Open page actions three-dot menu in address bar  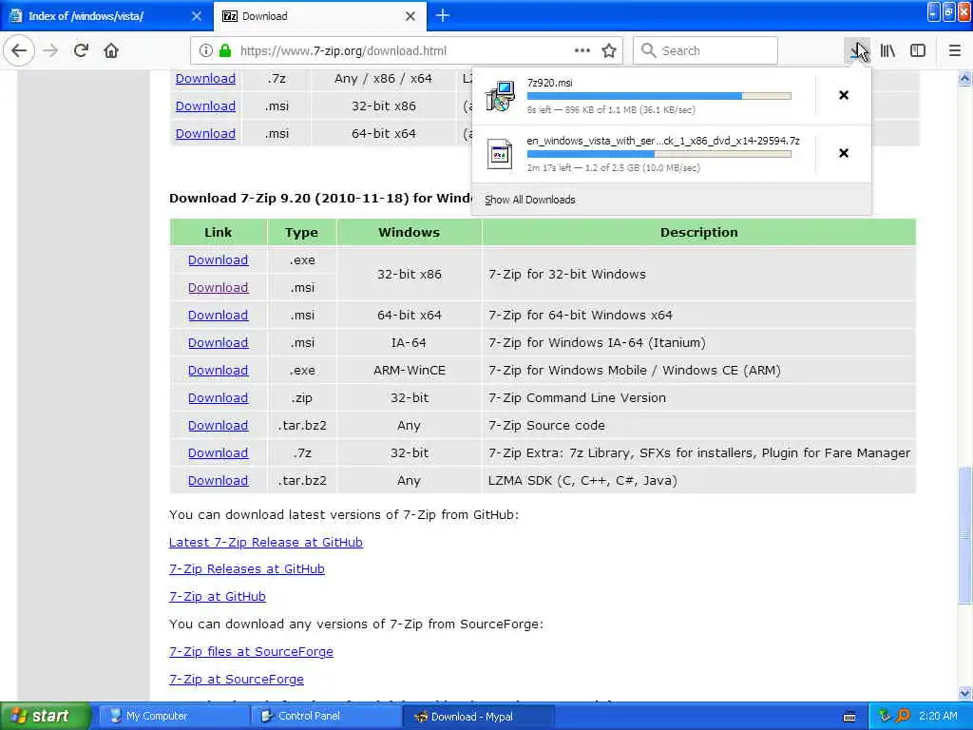(582, 50)
